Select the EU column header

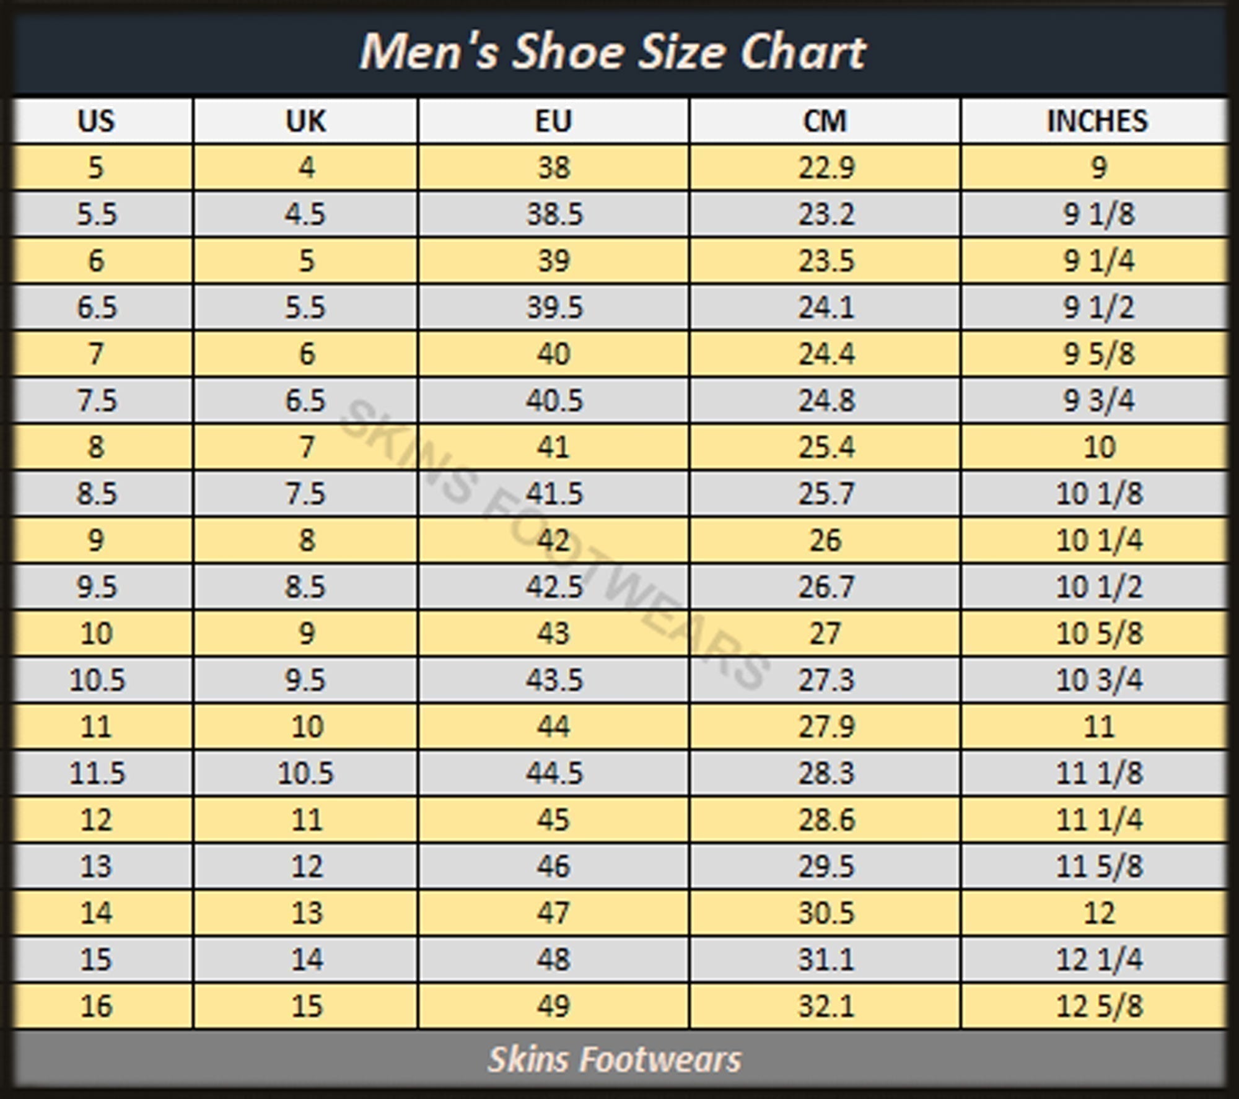[x=553, y=121]
